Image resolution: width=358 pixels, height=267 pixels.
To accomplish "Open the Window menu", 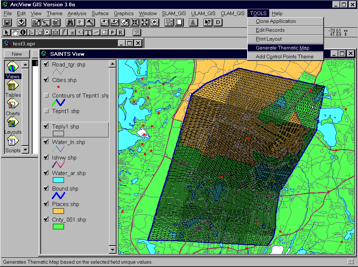I will coord(148,13).
